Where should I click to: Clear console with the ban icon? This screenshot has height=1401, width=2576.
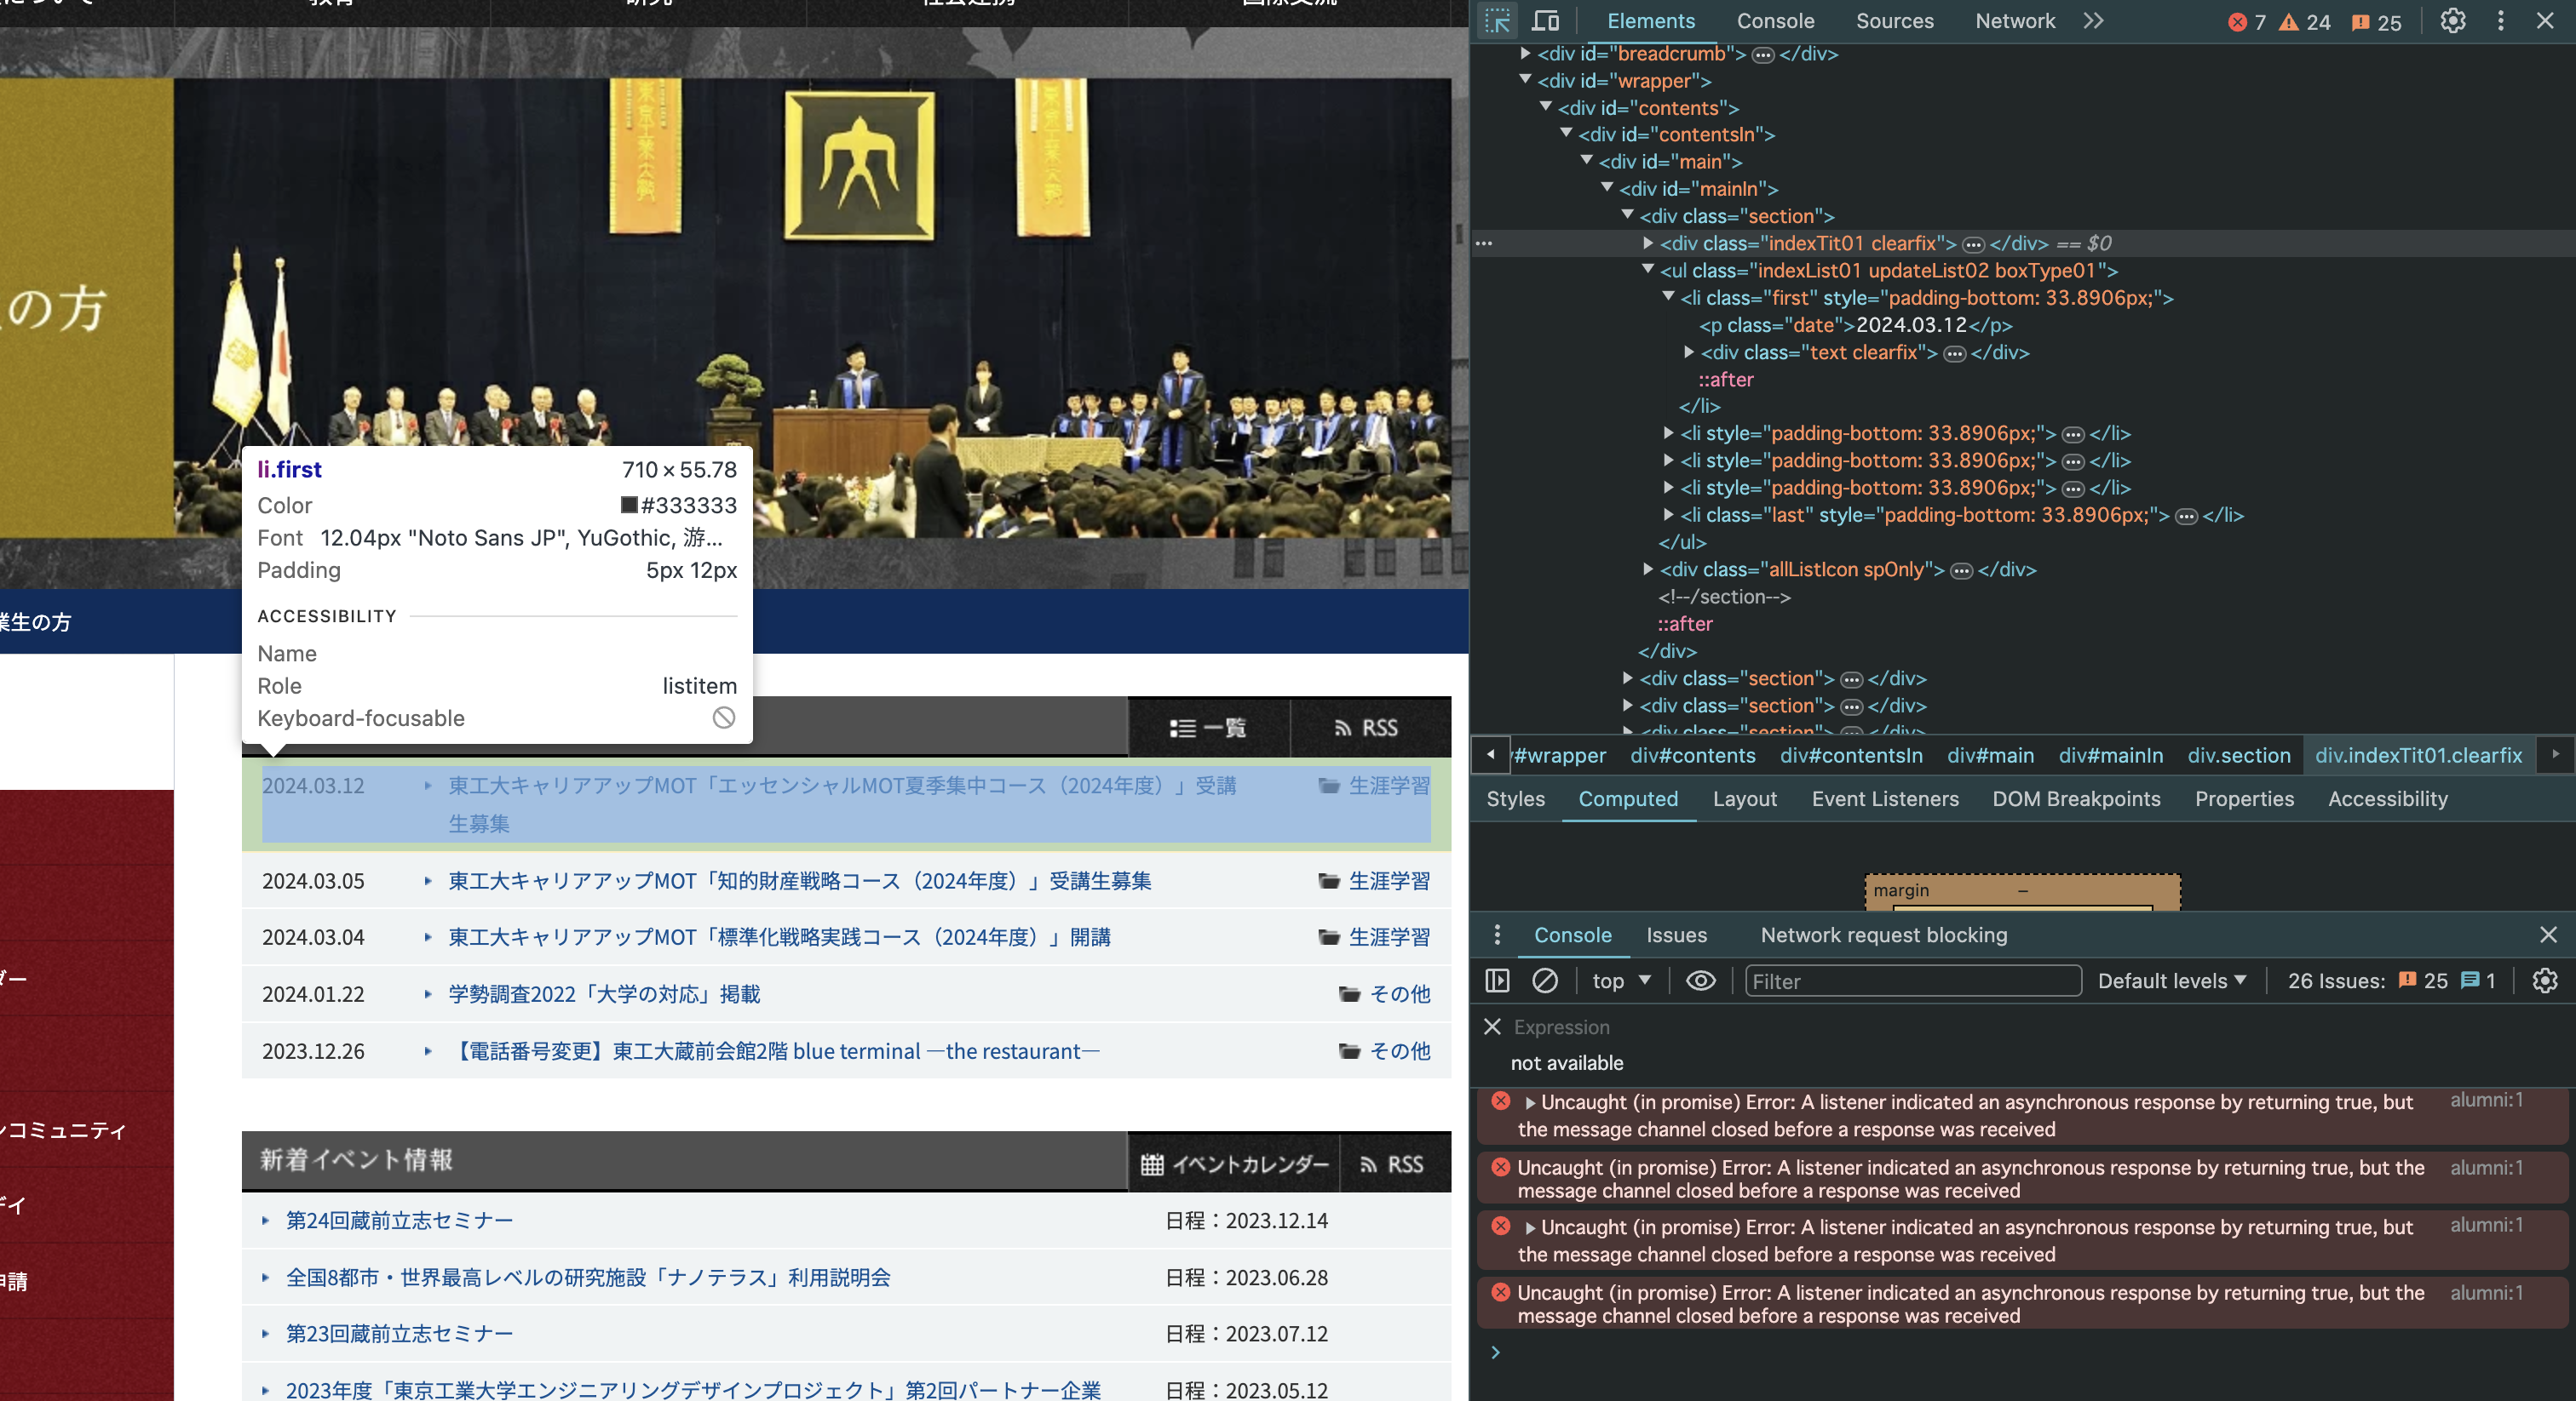(1545, 981)
